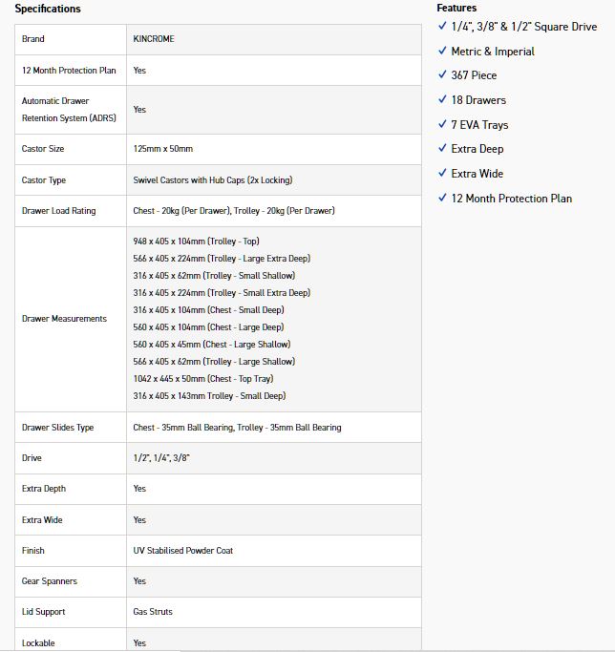Select the Drawer Slides Type value

click(237, 428)
